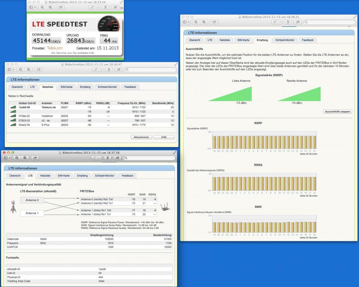The image size is (359, 287).
Task: Click the ping value 44 ms
Action: coord(109,41)
